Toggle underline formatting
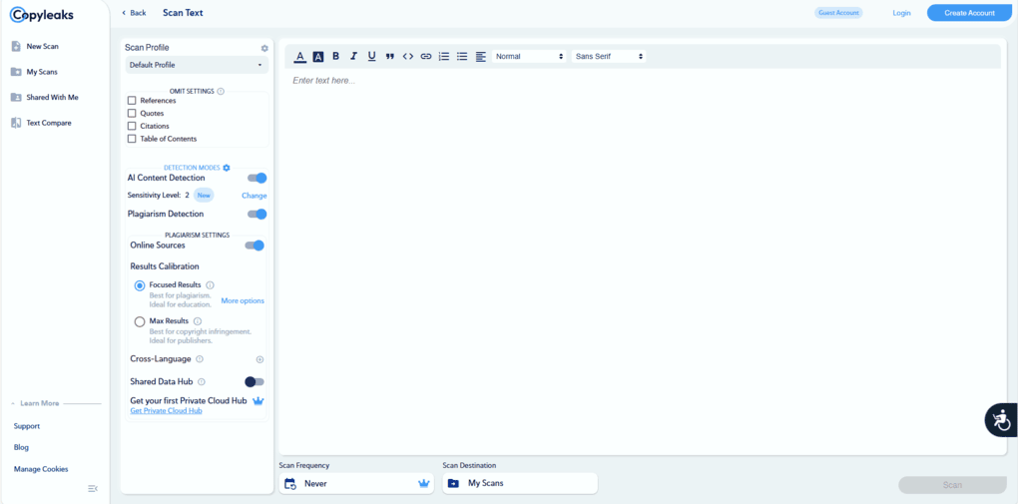 pos(372,57)
